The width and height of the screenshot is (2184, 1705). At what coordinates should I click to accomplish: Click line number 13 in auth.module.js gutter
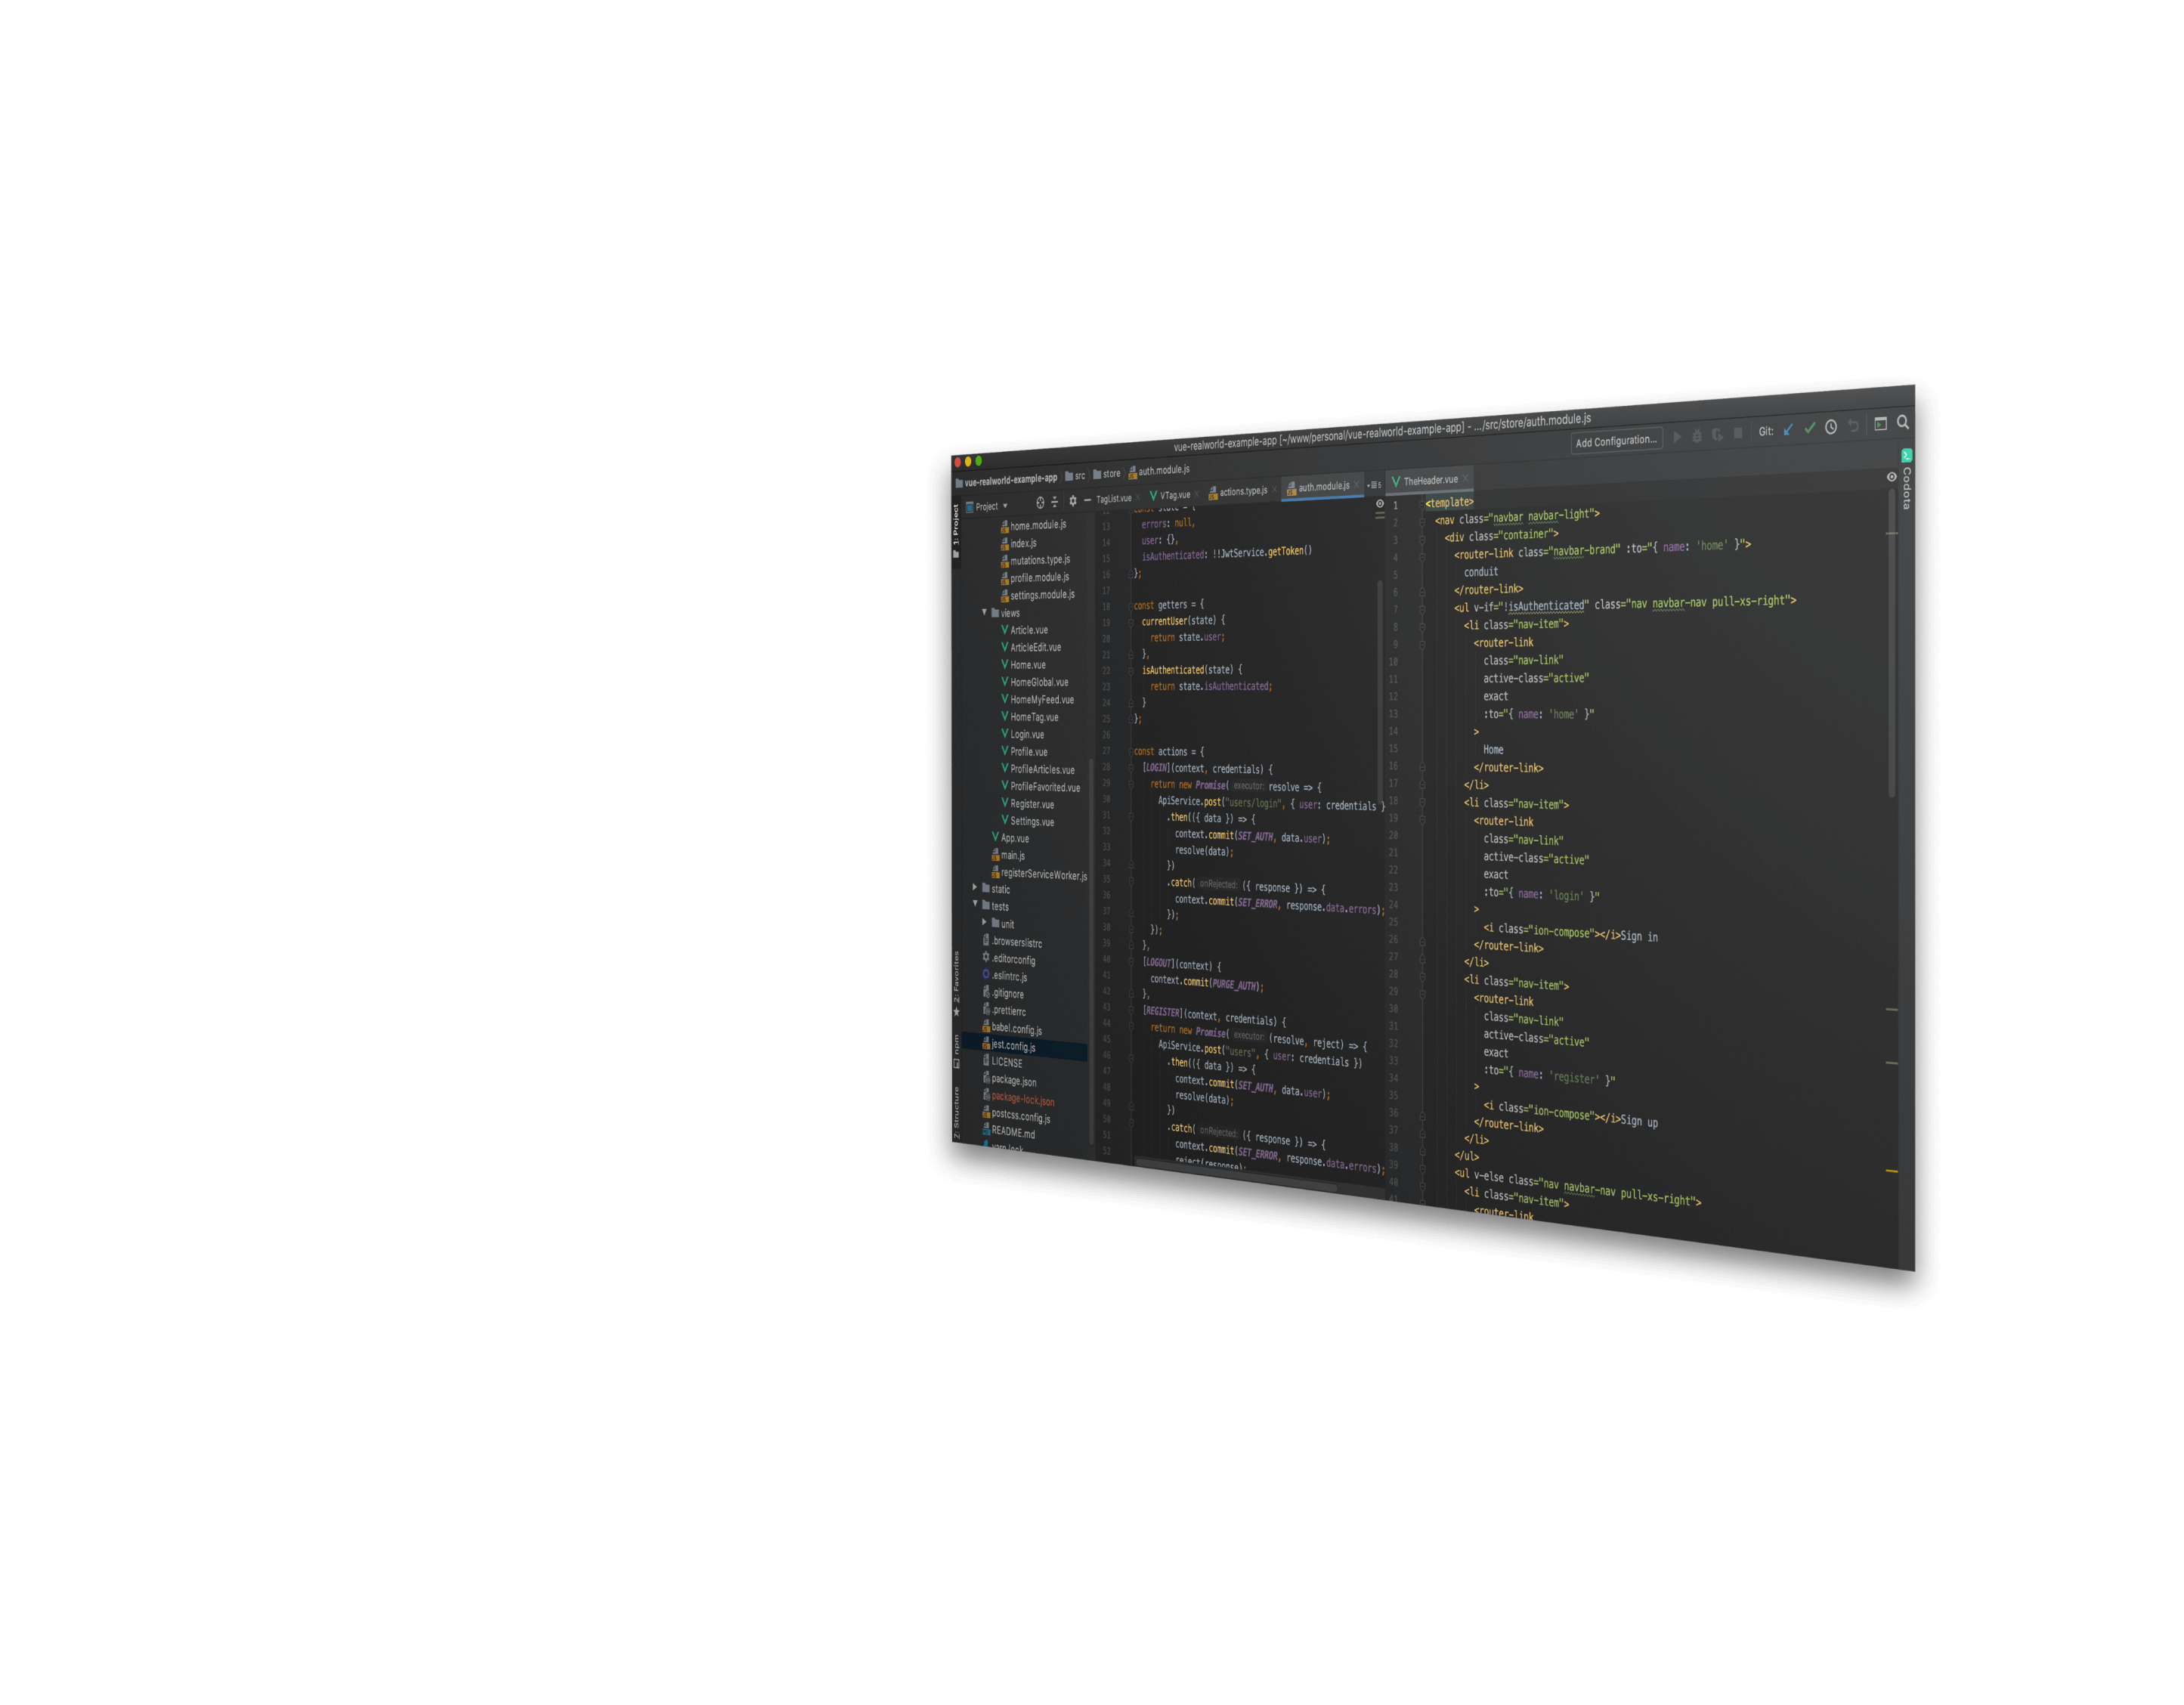[x=1106, y=526]
